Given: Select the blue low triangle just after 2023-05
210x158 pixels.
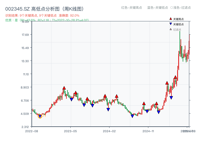Looking at the screenshot, I should [x=71, y=100].
